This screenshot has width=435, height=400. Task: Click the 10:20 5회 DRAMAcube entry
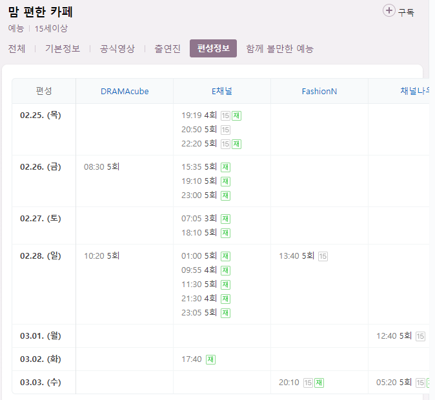tap(101, 255)
